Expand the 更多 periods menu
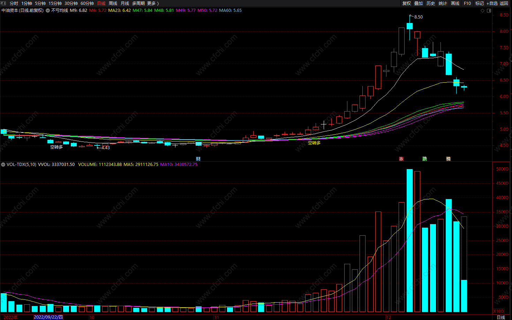512x320 pixels. tap(153, 3)
